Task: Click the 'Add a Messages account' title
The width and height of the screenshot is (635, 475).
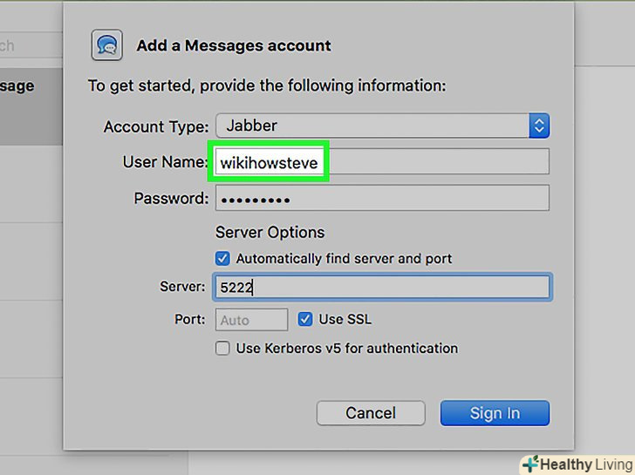Action: (x=234, y=45)
